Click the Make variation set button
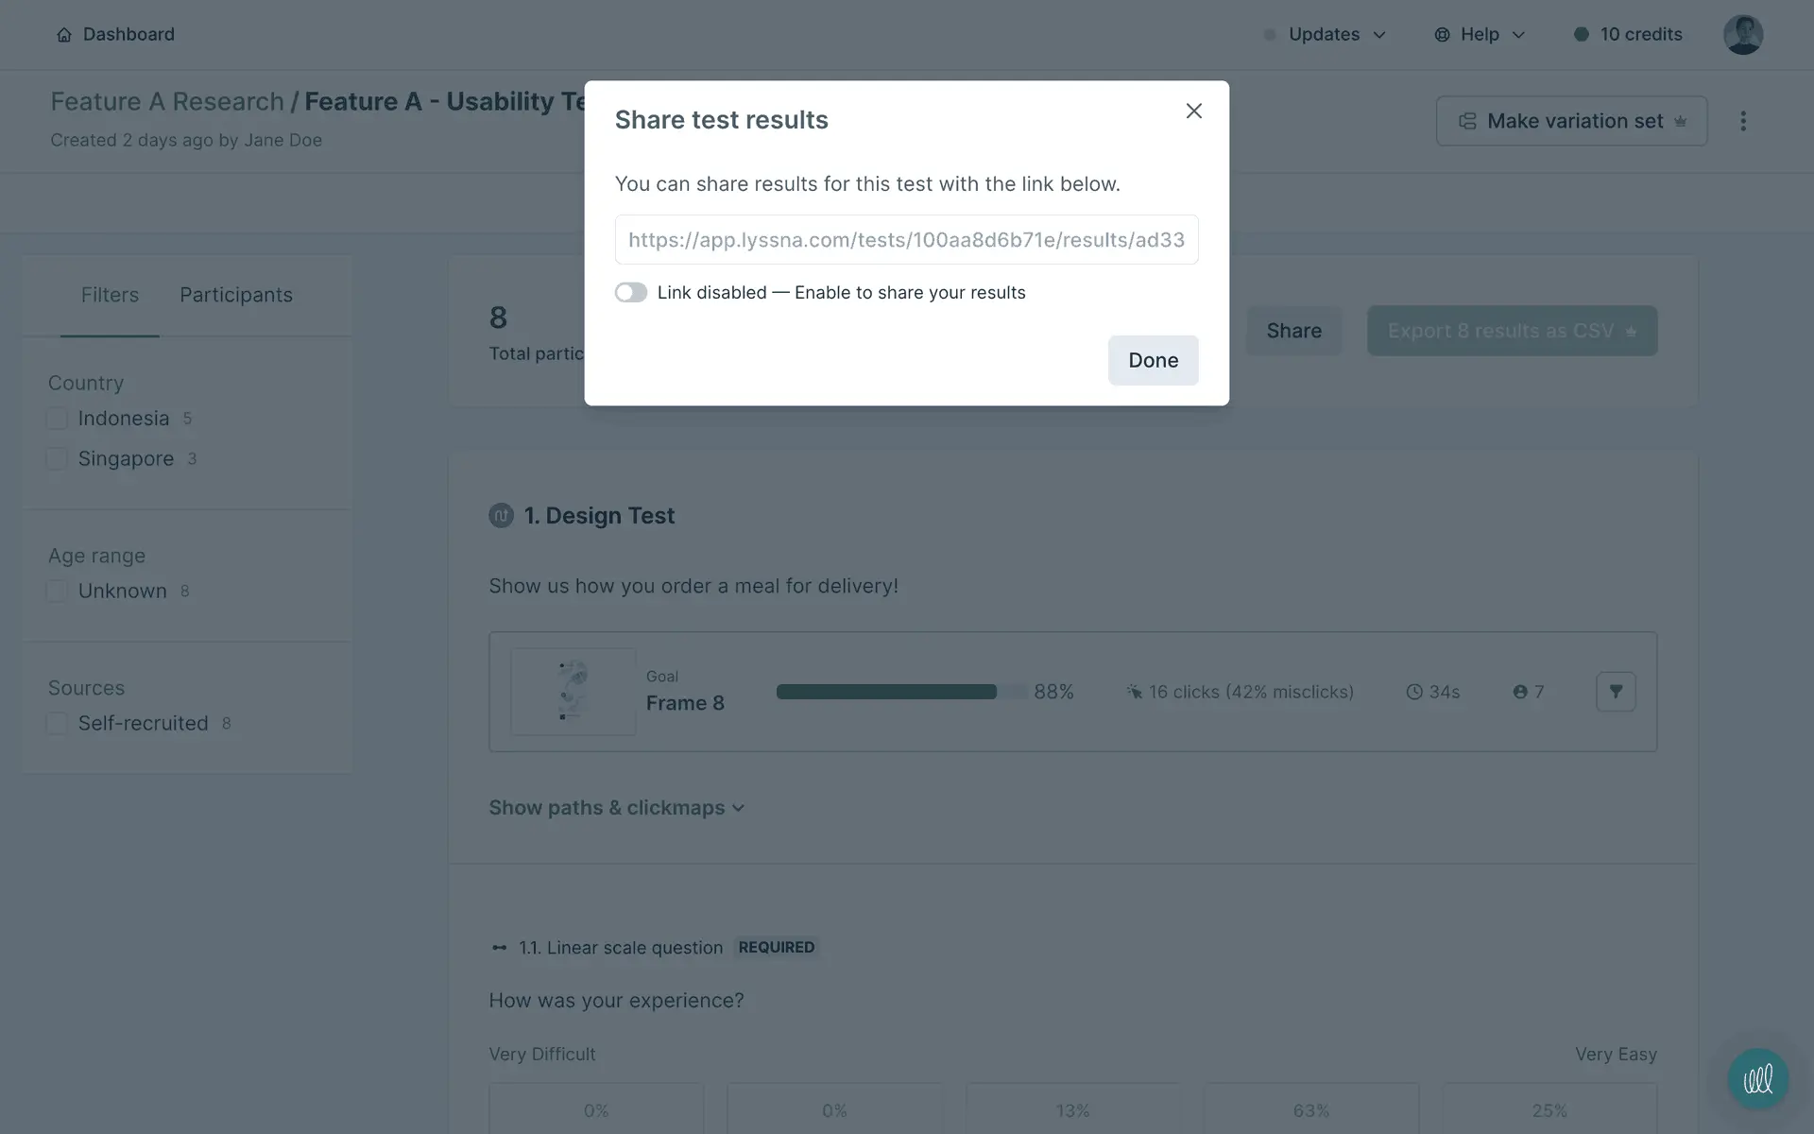1814x1134 pixels. click(x=1571, y=121)
